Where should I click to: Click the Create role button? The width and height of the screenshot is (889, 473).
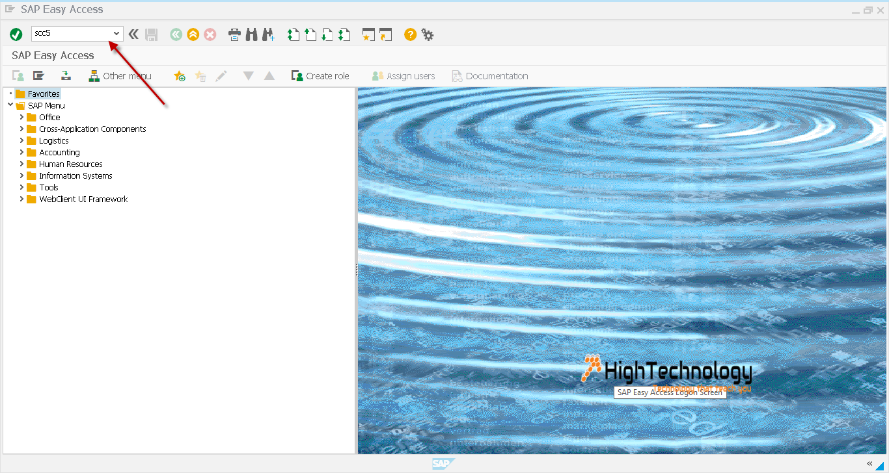[x=320, y=76]
